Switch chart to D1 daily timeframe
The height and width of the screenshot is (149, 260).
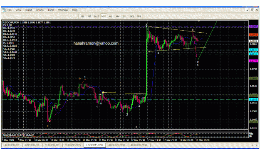click(x=125, y=16)
